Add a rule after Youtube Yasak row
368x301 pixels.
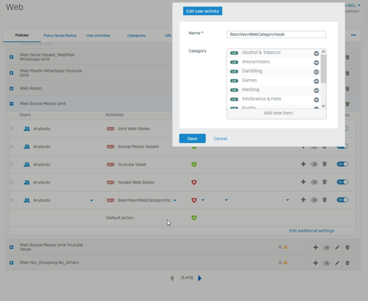pos(303,164)
